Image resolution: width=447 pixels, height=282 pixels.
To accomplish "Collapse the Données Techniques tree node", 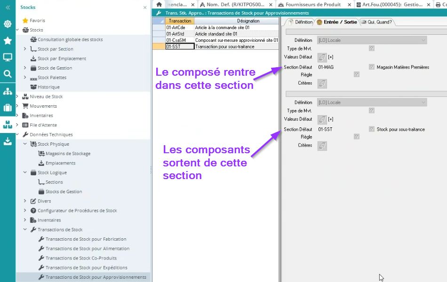I will (17, 134).
